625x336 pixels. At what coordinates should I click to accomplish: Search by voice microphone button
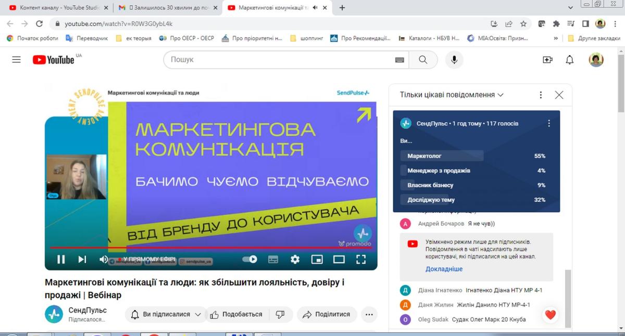454,60
